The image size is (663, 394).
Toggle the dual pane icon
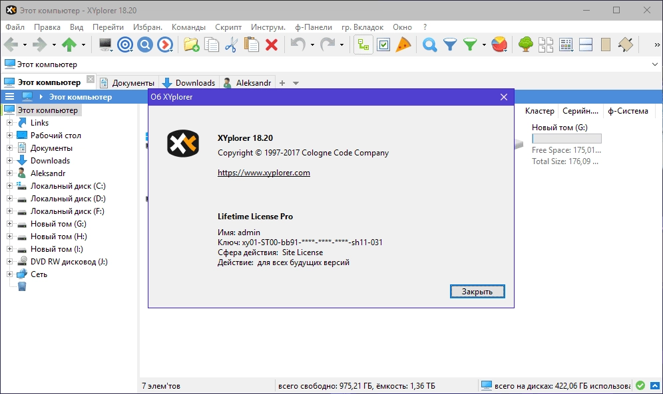click(x=586, y=45)
